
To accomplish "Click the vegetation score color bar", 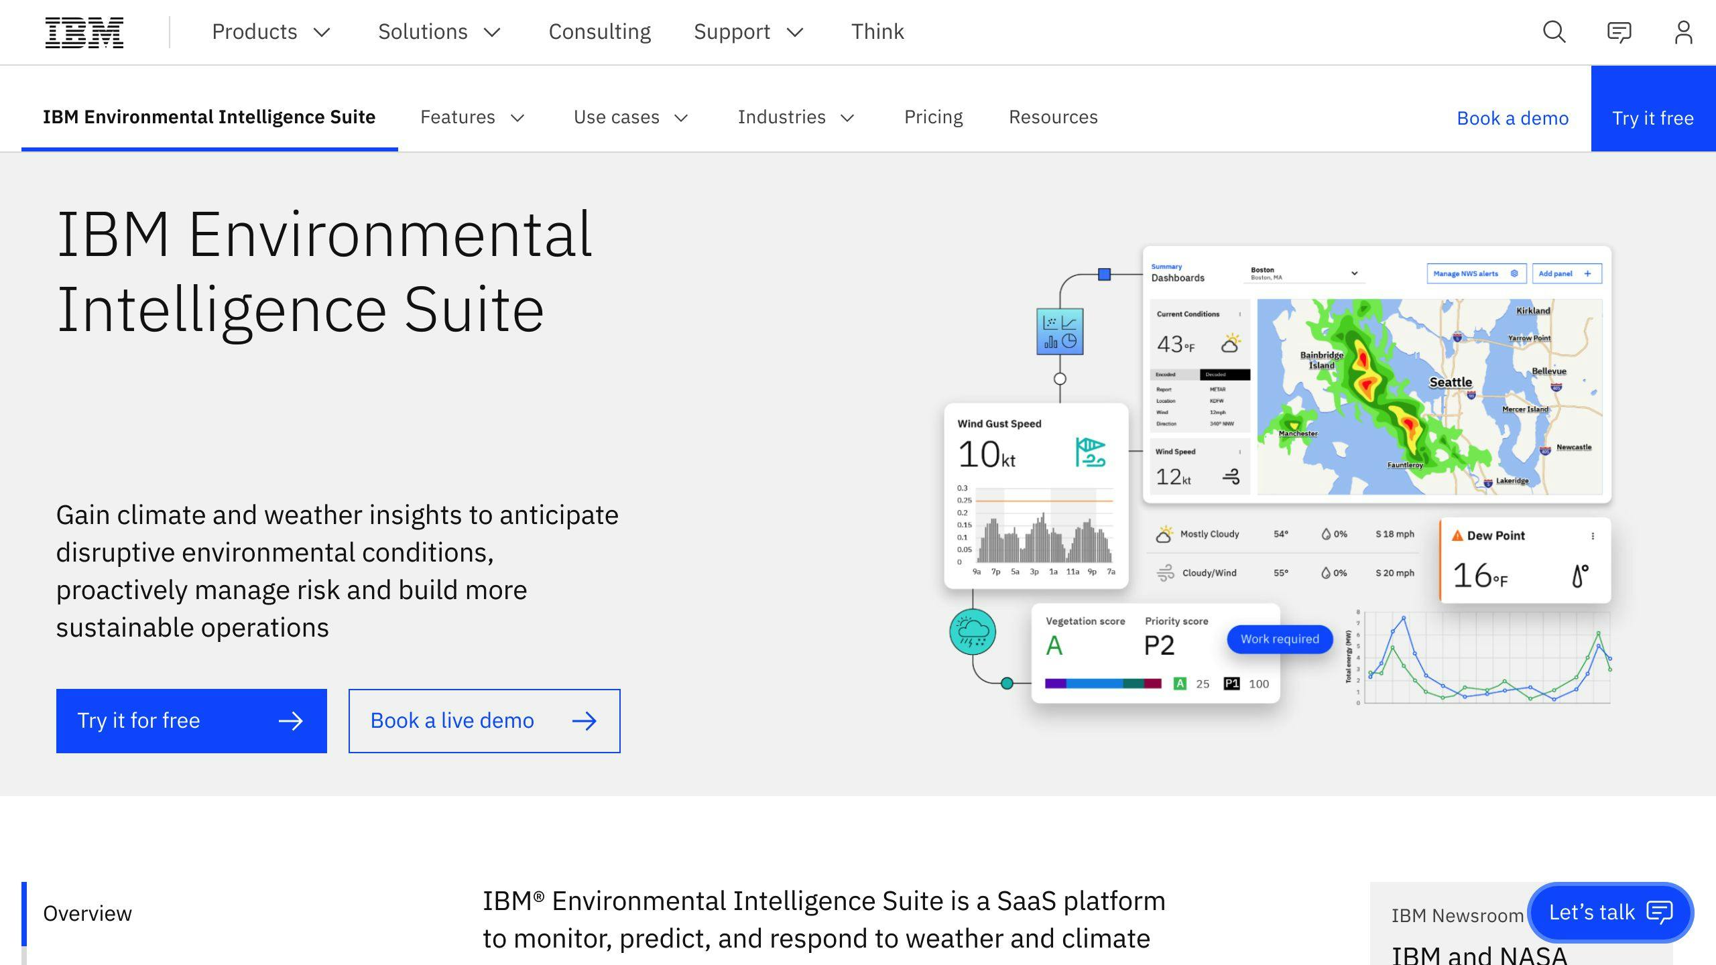I will point(1103,684).
